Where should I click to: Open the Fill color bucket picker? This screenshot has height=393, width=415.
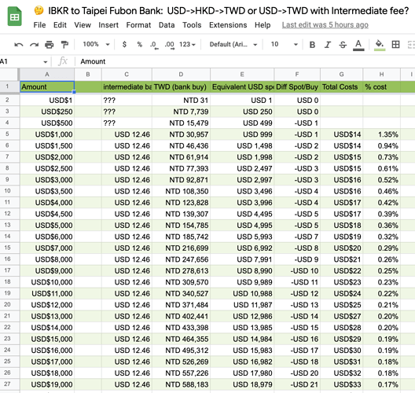pyautogui.click(x=380, y=45)
